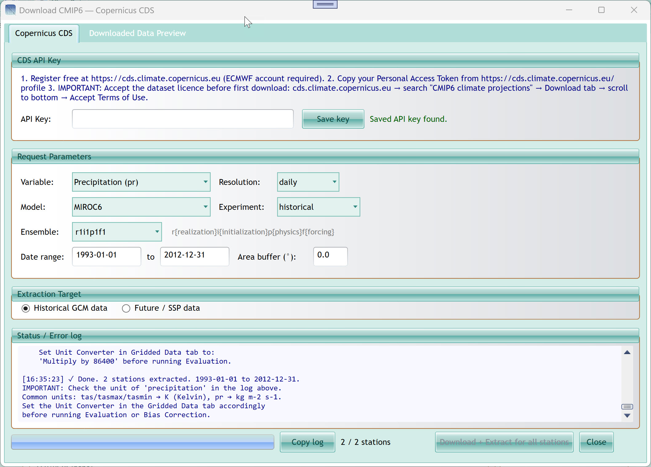This screenshot has width=651, height=467.
Task: Click the app icon in the title bar
Action: [x=10, y=10]
